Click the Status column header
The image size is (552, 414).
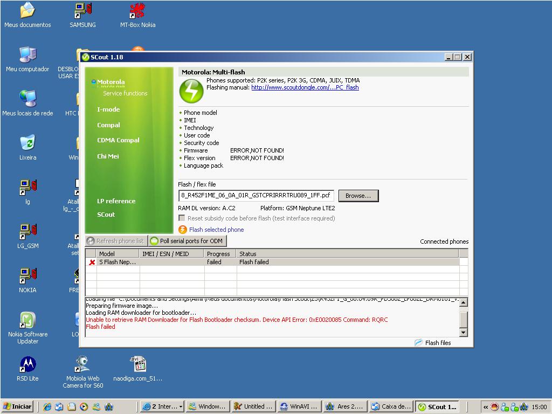pyautogui.click(x=348, y=254)
